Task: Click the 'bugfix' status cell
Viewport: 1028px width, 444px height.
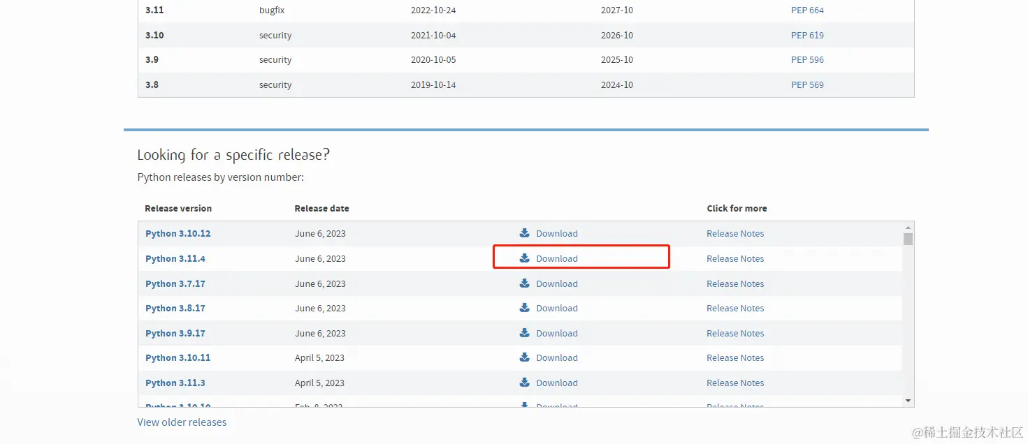Action: (273, 10)
